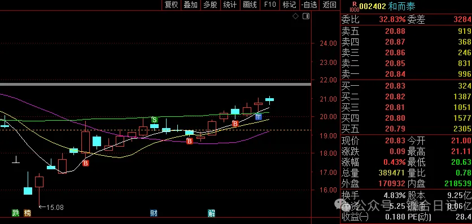Click the R 1000 margin badge icon
Image resolution: width=472 pixels, height=224 pixels.
pos(355,7)
